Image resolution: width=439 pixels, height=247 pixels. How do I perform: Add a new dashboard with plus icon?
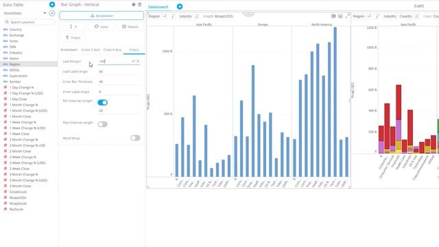180,6
